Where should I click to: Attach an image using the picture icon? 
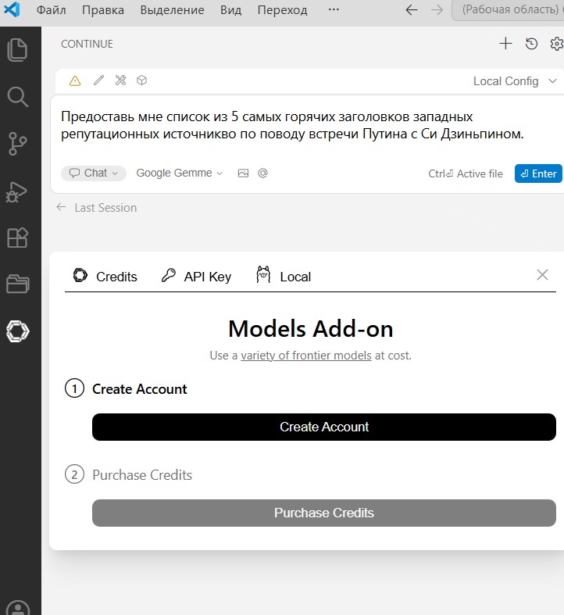tap(243, 173)
